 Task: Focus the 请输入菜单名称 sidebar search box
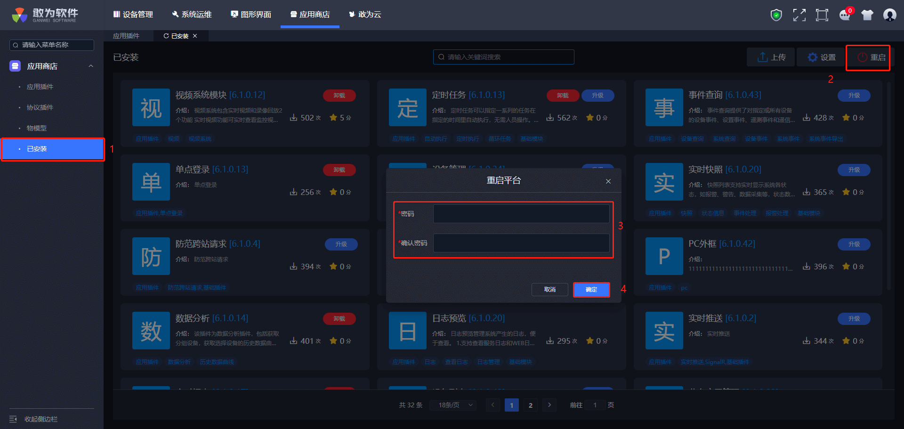click(x=52, y=45)
